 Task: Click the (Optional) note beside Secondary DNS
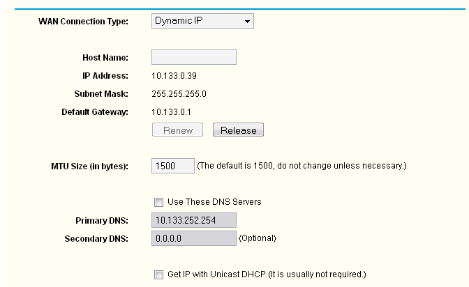[258, 238]
